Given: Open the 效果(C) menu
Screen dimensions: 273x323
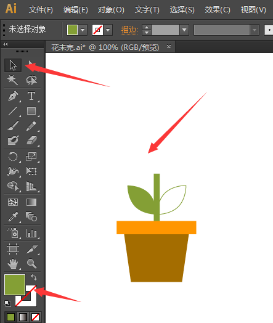Looking at the screenshot, I should (218, 10).
